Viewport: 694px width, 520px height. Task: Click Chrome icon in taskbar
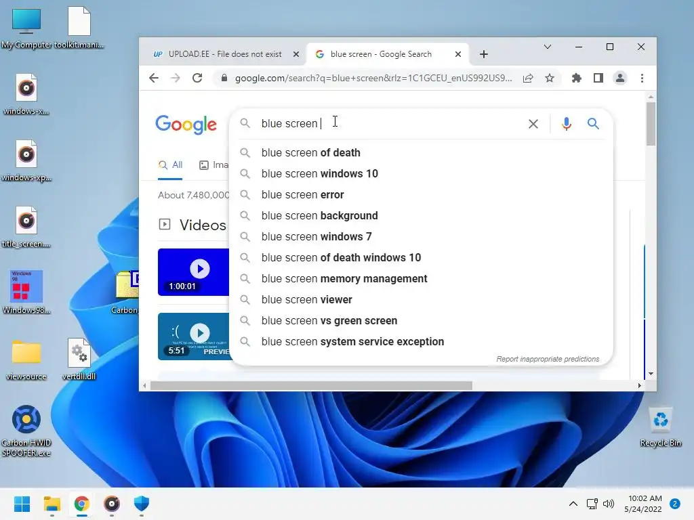click(81, 504)
